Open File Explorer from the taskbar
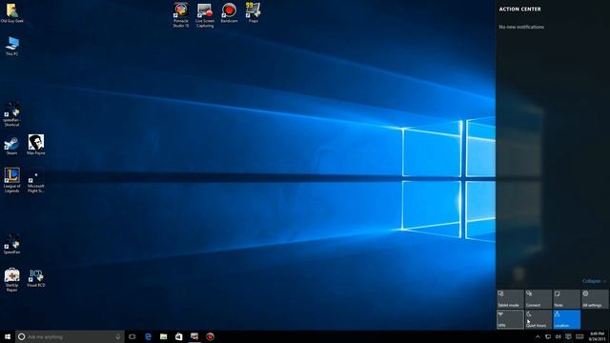The width and height of the screenshot is (610, 343). [163, 336]
